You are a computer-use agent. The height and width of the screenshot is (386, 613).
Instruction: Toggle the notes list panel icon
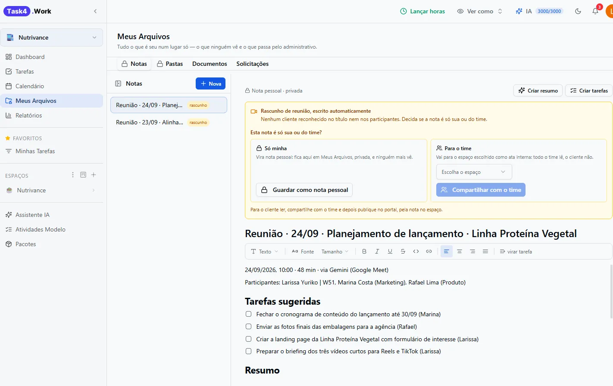click(x=118, y=83)
